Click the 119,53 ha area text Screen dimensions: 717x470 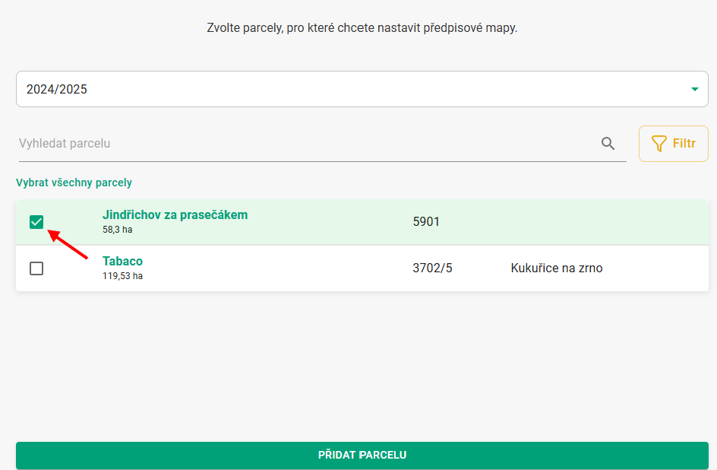pyautogui.click(x=122, y=276)
